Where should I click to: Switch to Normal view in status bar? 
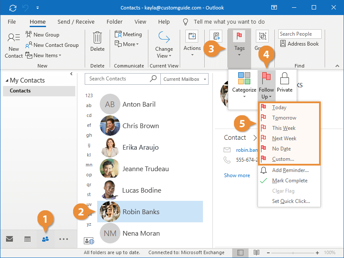coord(240,252)
